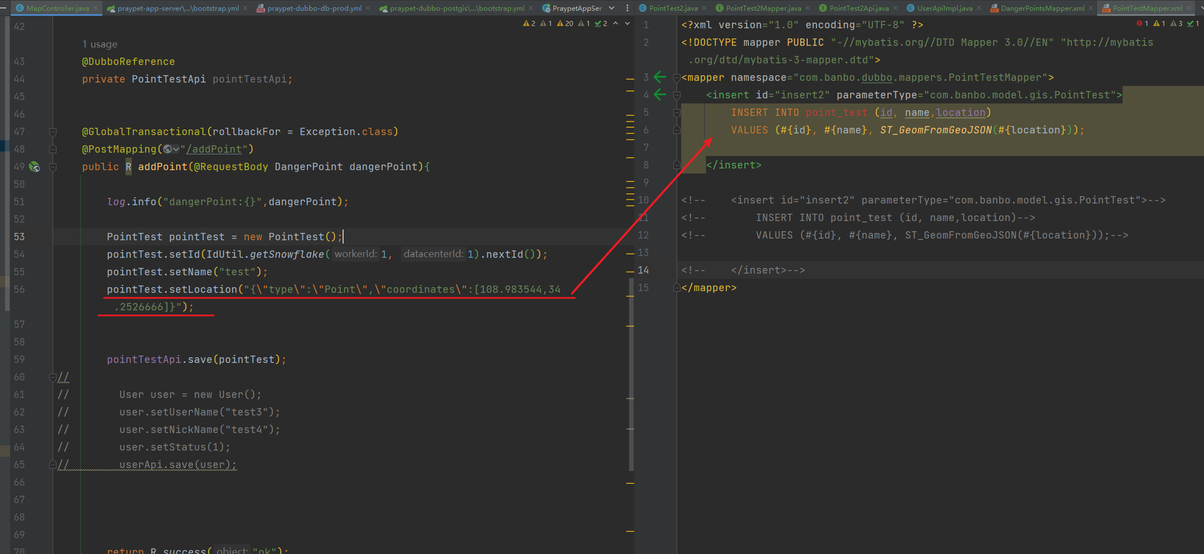Collapse the comment block fold at line 60
1204x554 pixels.
(x=53, y=377)
